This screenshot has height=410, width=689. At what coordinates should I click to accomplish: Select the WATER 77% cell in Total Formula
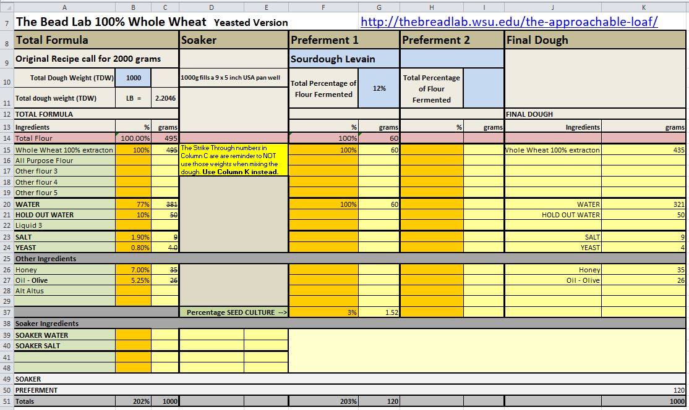point(133,204)
